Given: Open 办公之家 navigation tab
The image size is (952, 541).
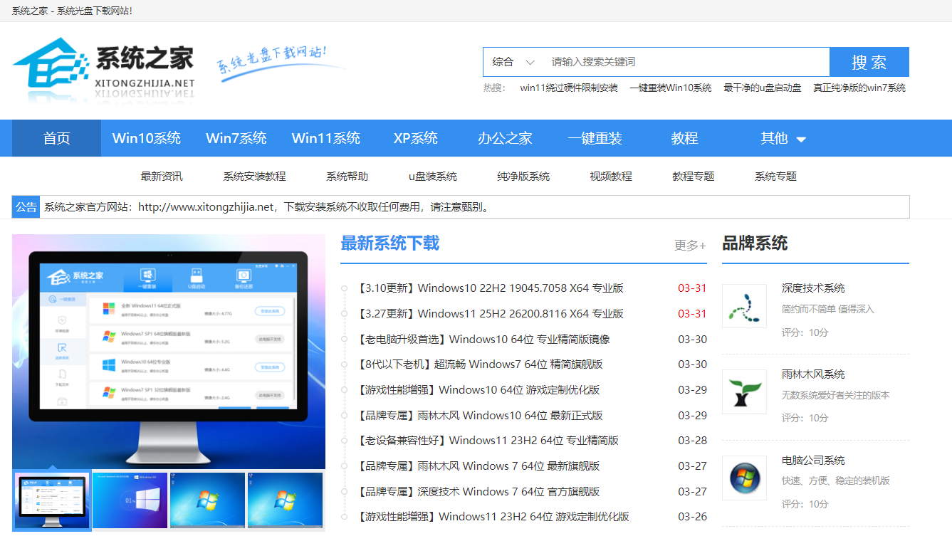Looking at the screenshot, I should click(x=505, y=138).
